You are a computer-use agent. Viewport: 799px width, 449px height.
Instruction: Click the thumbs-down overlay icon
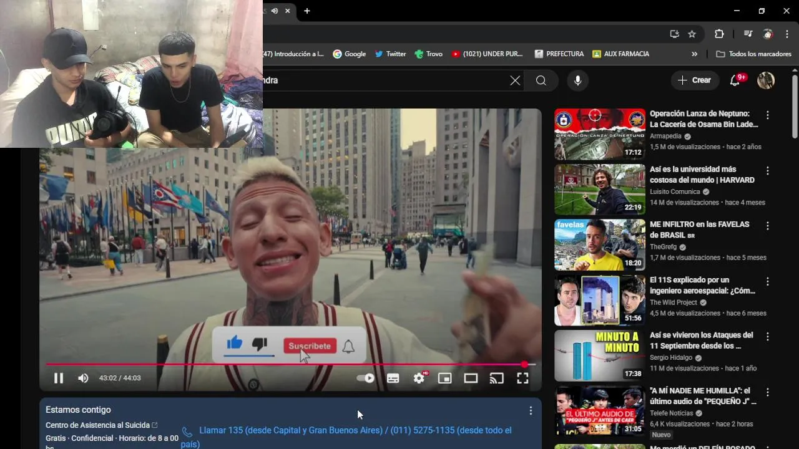(260, 344)
